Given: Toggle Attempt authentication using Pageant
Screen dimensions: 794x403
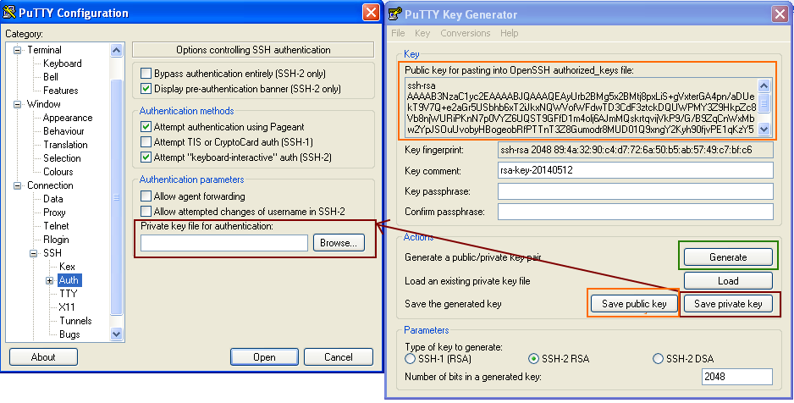Looking at the screenshot, I should click(146, 126).
